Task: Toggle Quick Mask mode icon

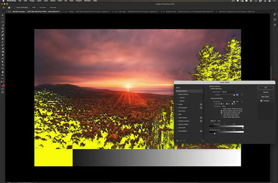Action: point(2,89)
